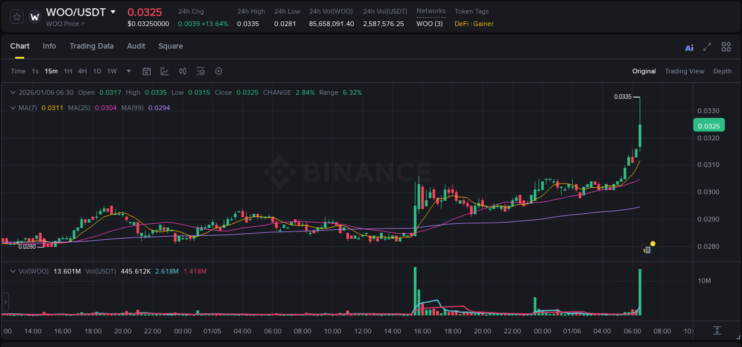Open the AI analysis tool

689,47
